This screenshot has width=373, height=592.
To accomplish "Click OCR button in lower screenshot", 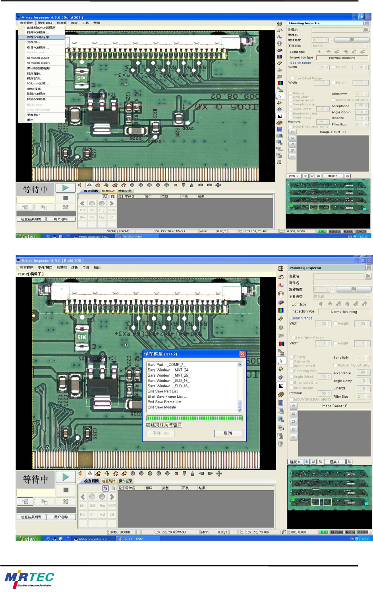I will pos(112,506).
